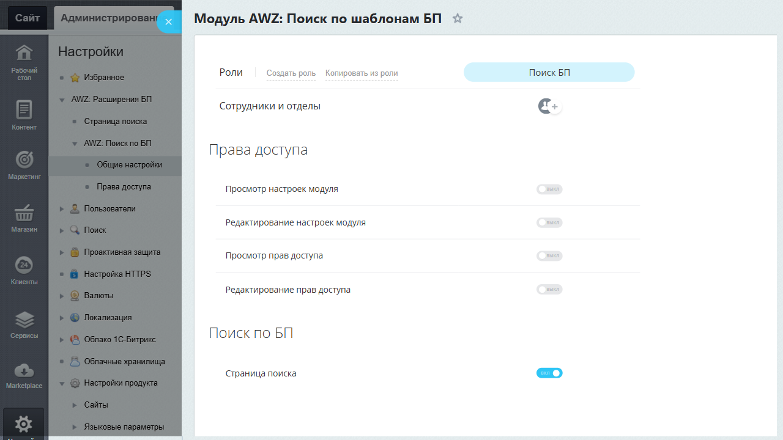Image resolution: width=783 pixels, height=440 pixels.
Task: Switch to the Сайт tab
Action: click(x=28, y=18)
